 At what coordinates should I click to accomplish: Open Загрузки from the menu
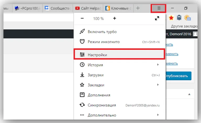tap(119, 75)
